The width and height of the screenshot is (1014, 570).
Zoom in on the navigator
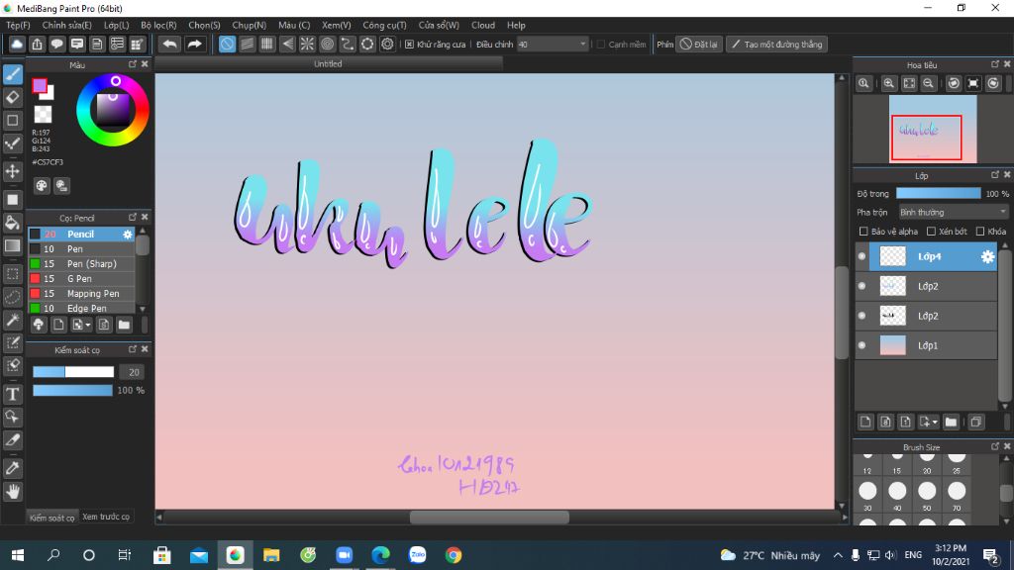click(x=889, y=83)
